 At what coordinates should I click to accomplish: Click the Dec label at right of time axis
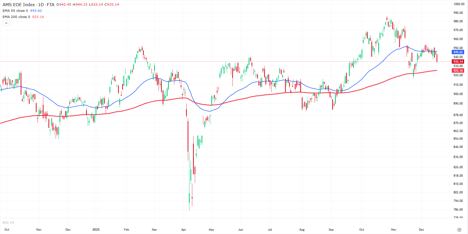421,230
